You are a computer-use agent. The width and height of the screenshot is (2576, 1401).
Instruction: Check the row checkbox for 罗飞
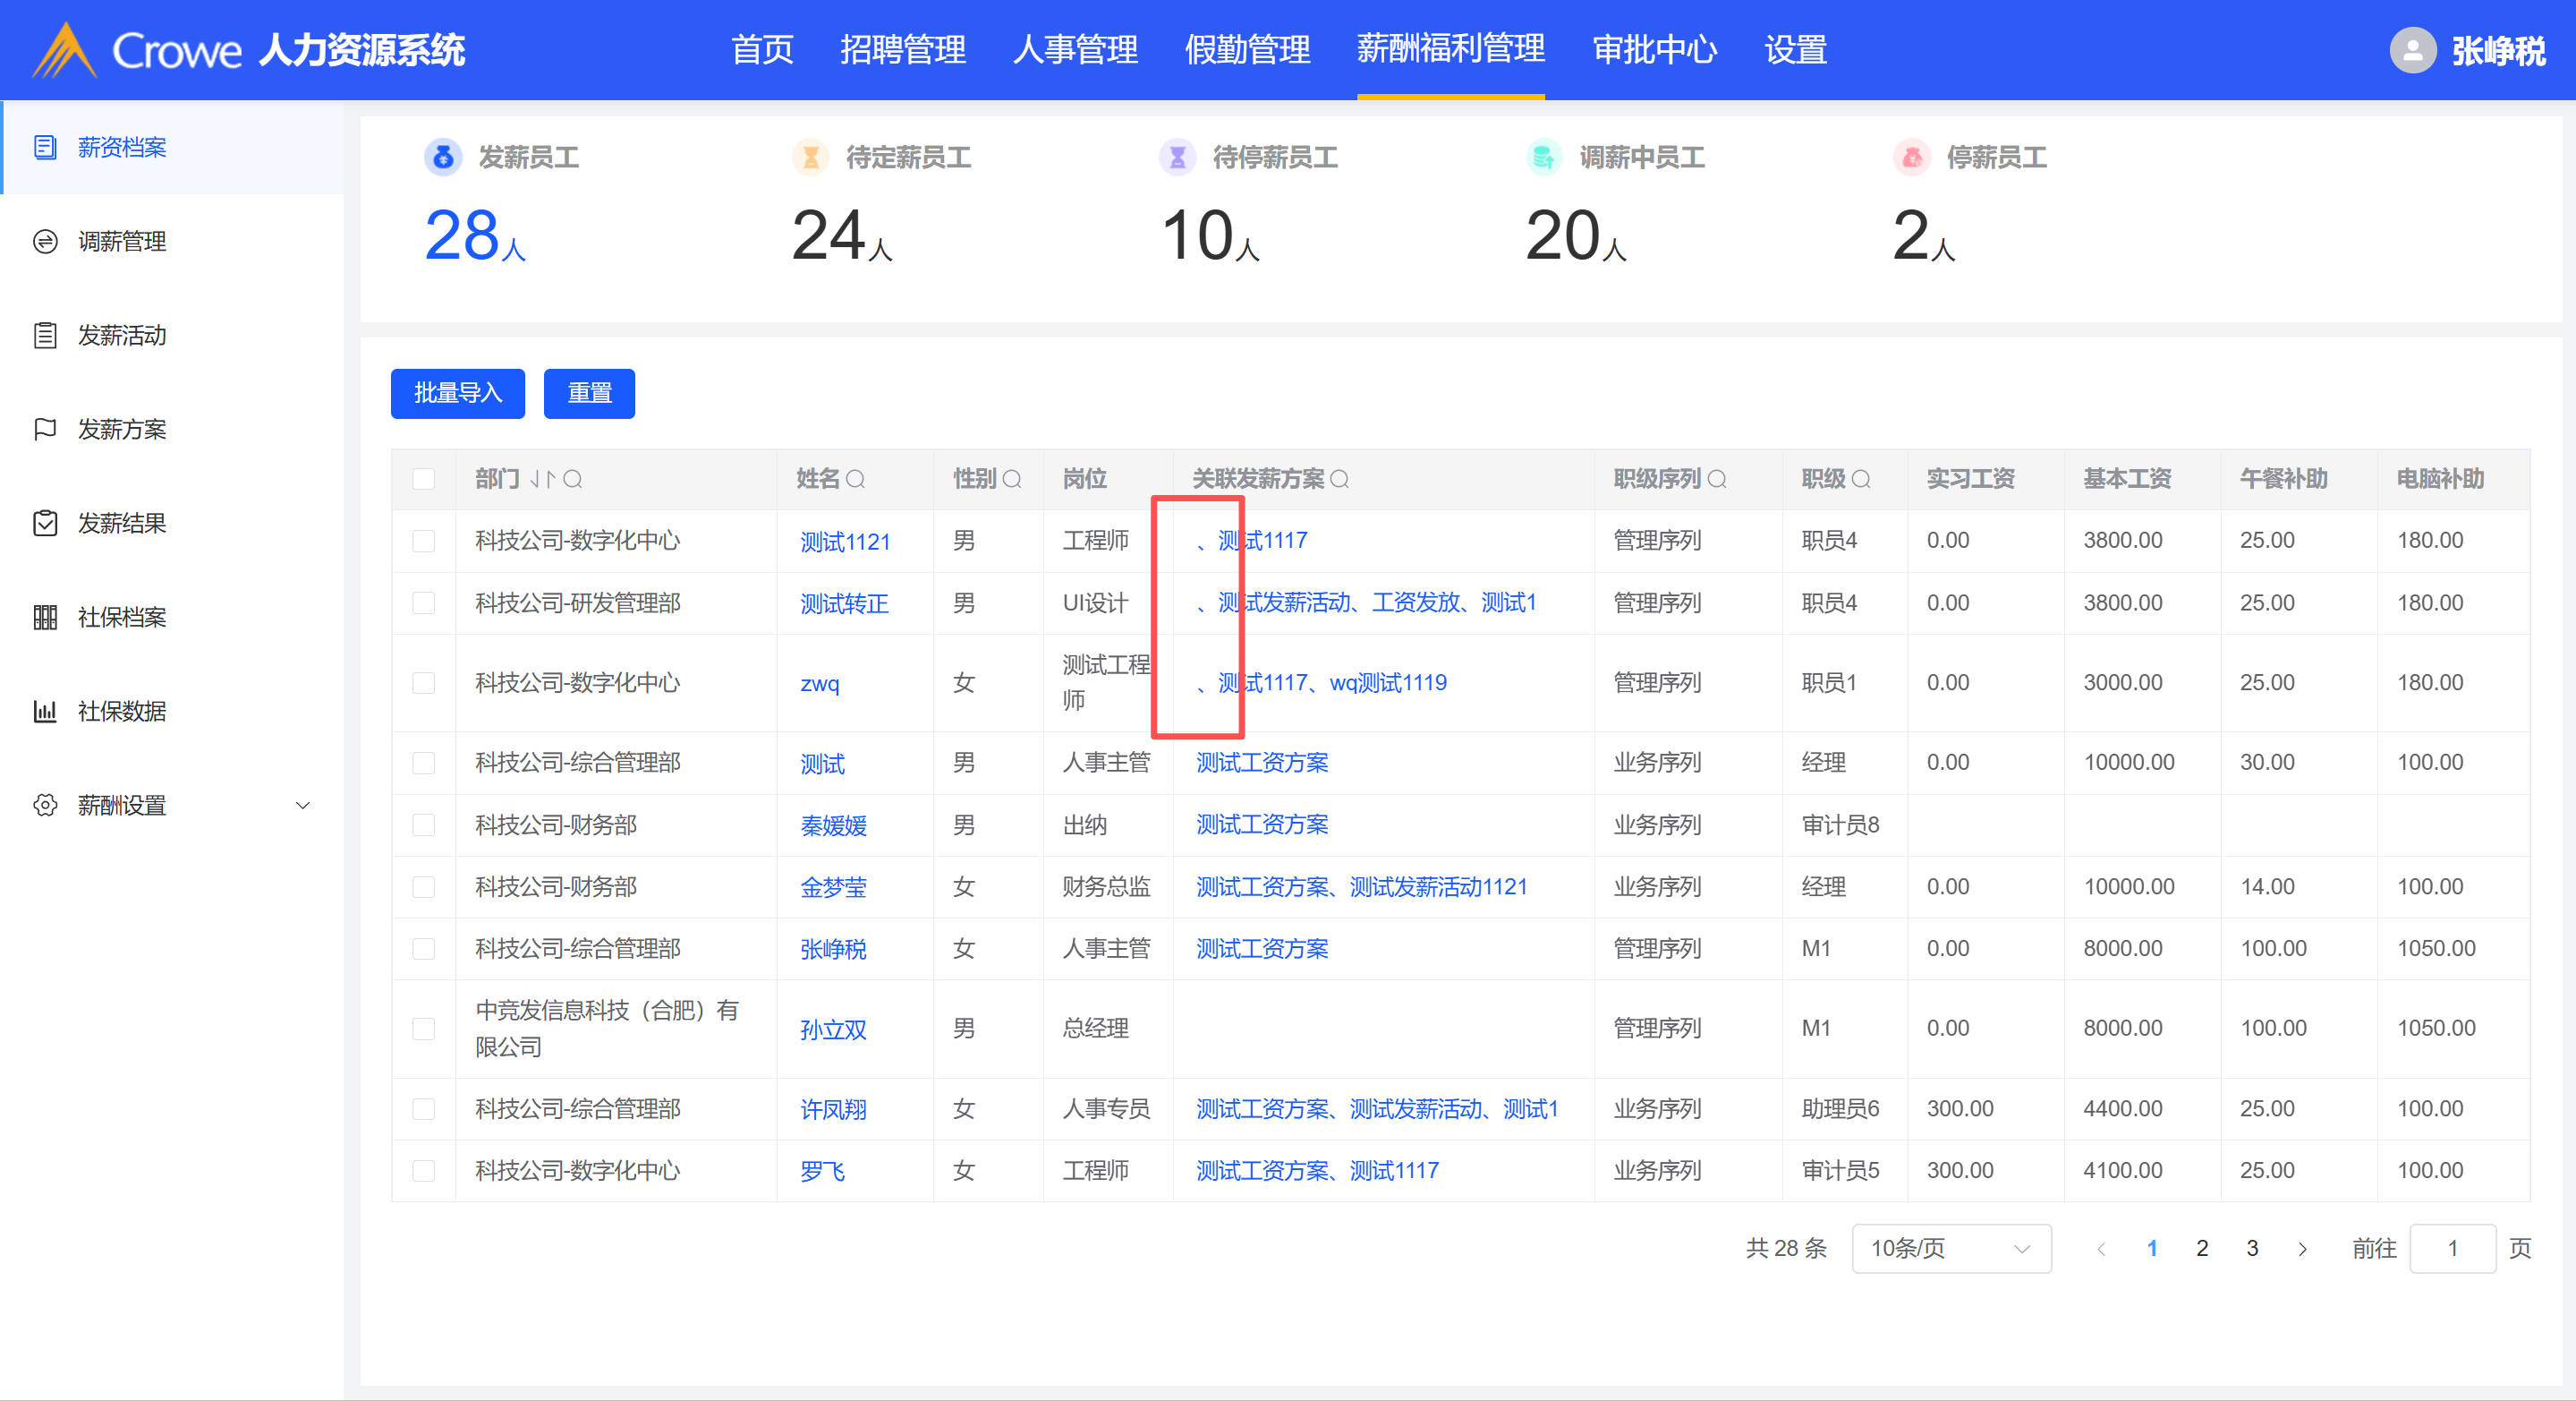[x=424, y=1171]
